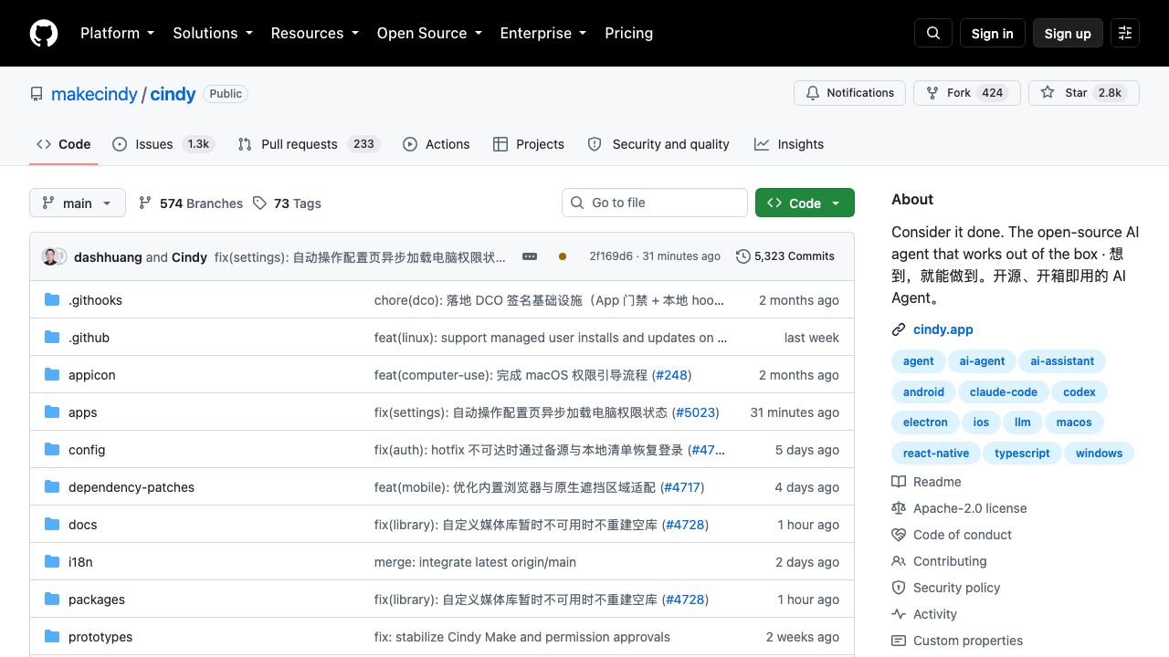Click dashhuang's avatar in the commit bar
This screenshot has height=657, width=1169.
tap(50, 256)
